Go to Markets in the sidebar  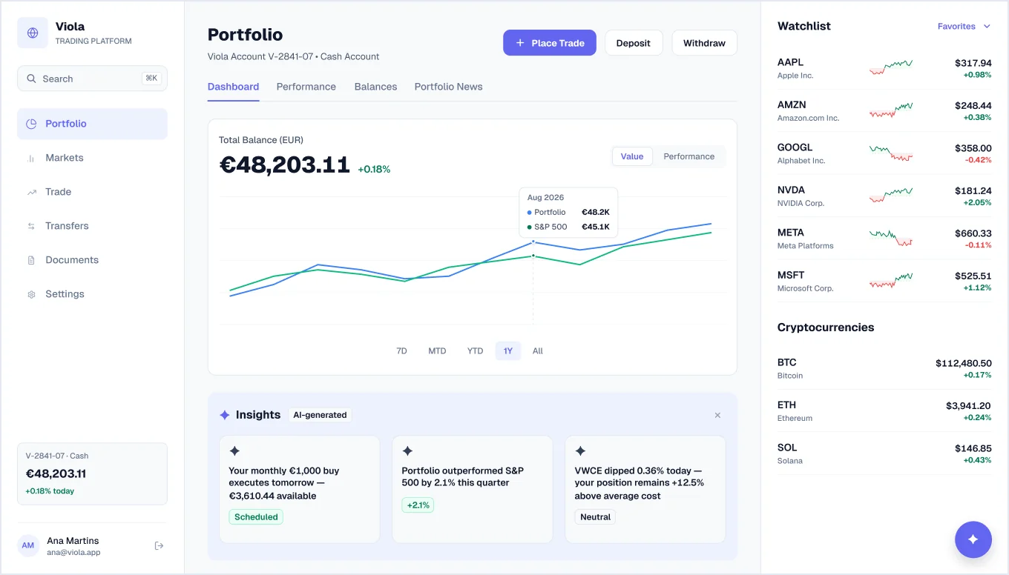pos(92,158)
